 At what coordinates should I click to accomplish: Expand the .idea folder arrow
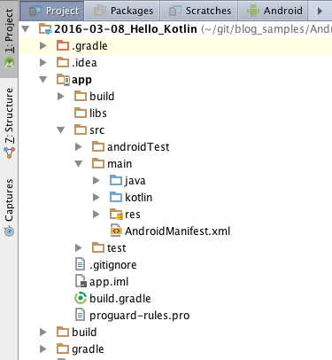click(43, 63)
